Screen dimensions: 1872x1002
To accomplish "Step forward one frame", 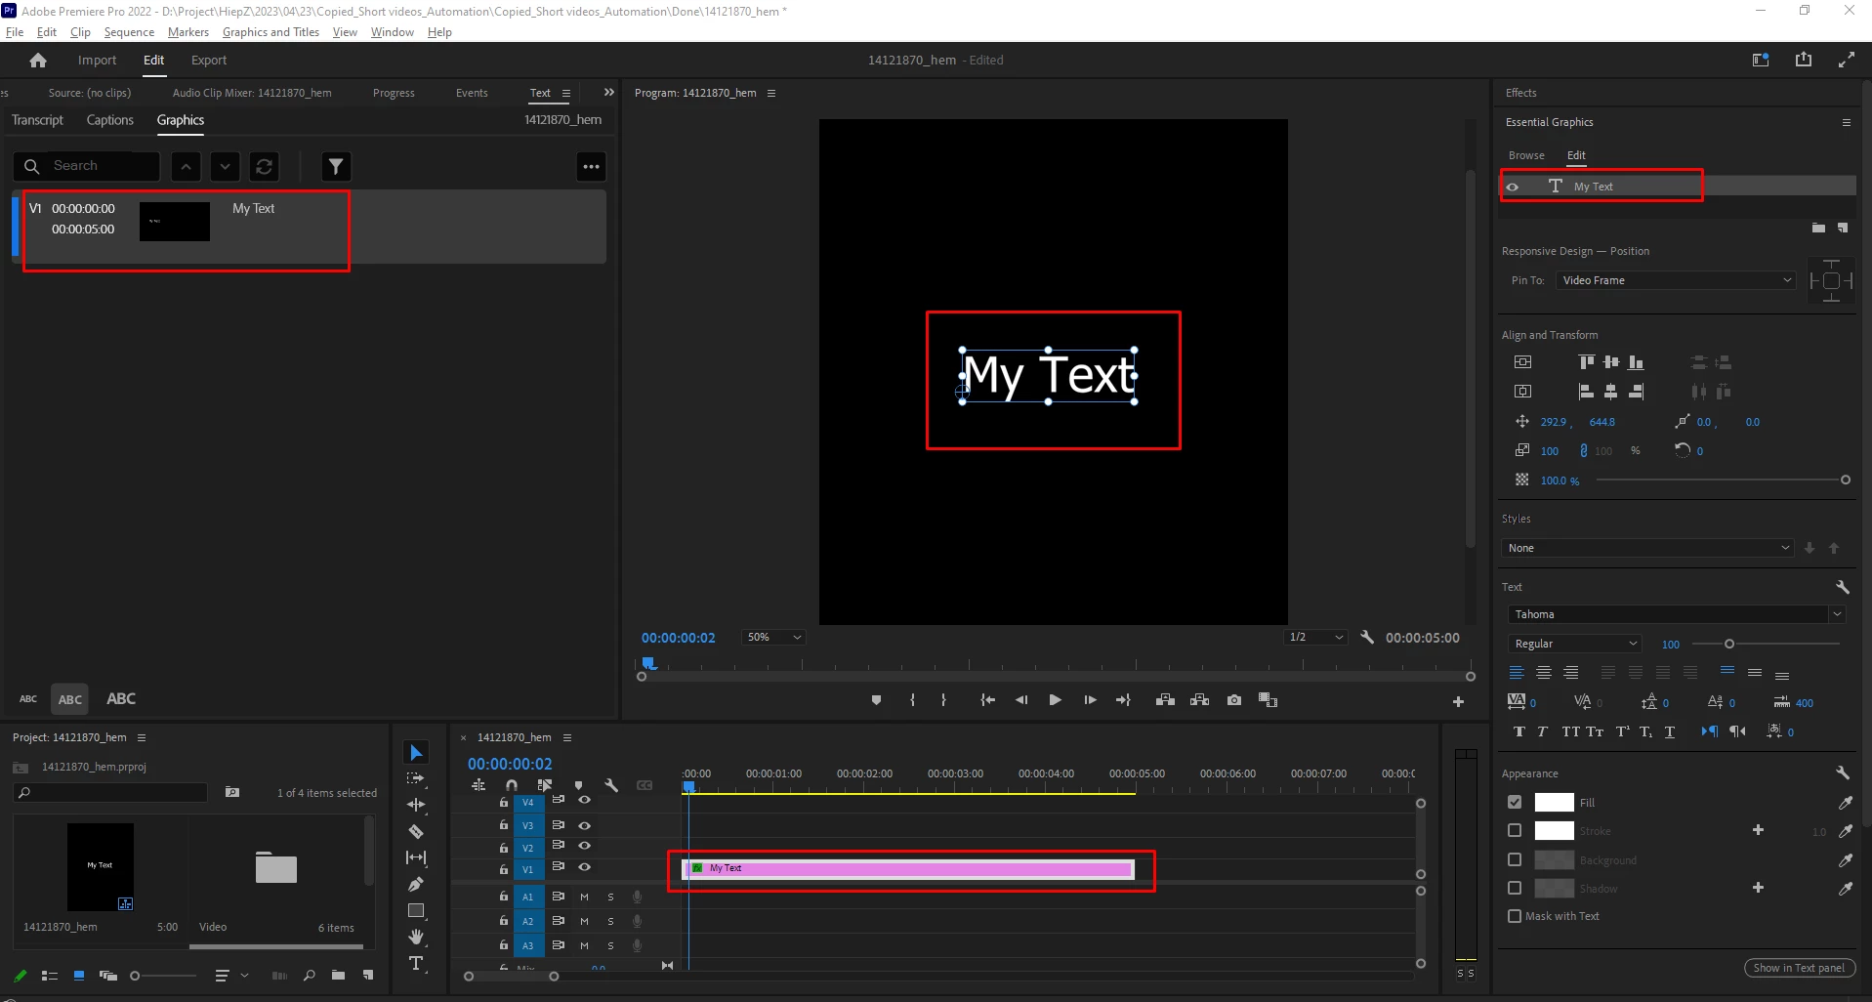I will (x=1090, y=700).
